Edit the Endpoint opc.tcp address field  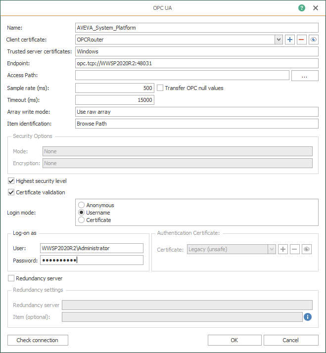point(197,63)
